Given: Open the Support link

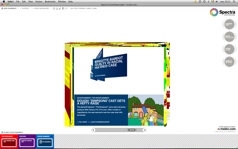Looking at the screenshot, I should 25,8.
